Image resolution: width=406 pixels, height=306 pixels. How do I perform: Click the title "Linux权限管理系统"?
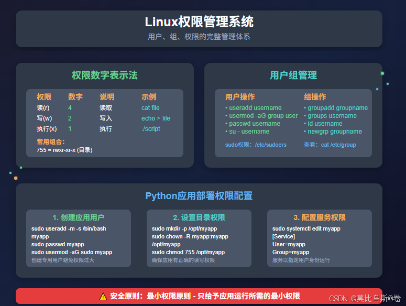click(x=199, y=22)
